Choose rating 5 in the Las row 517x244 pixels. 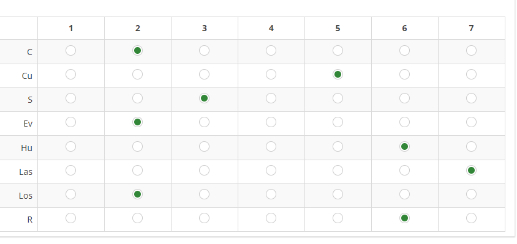338,170
